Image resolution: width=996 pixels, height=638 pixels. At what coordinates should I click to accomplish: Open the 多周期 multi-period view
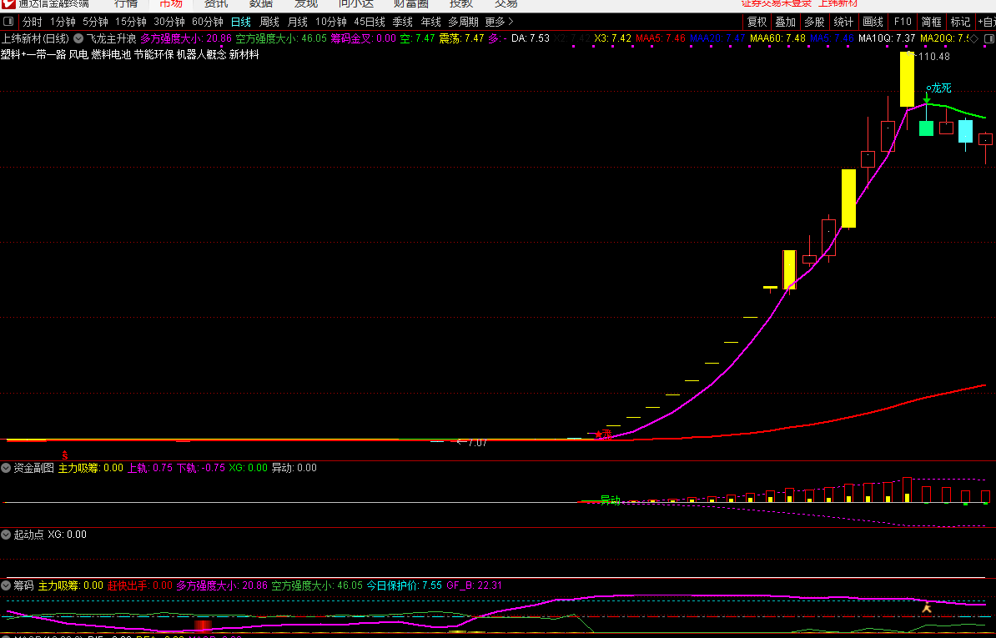[x=463, y=23]
